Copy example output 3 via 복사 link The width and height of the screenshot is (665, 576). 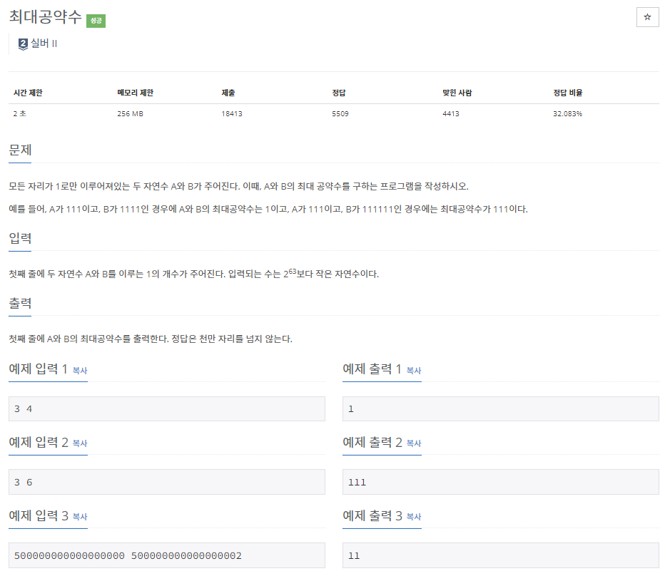point(414,517)
